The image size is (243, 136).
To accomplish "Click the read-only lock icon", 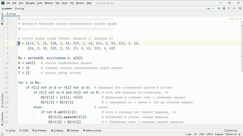I will point(240,134).
